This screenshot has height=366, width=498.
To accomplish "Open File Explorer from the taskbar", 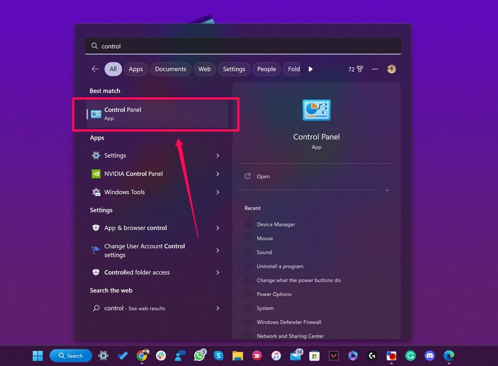I will click(237, 355).
